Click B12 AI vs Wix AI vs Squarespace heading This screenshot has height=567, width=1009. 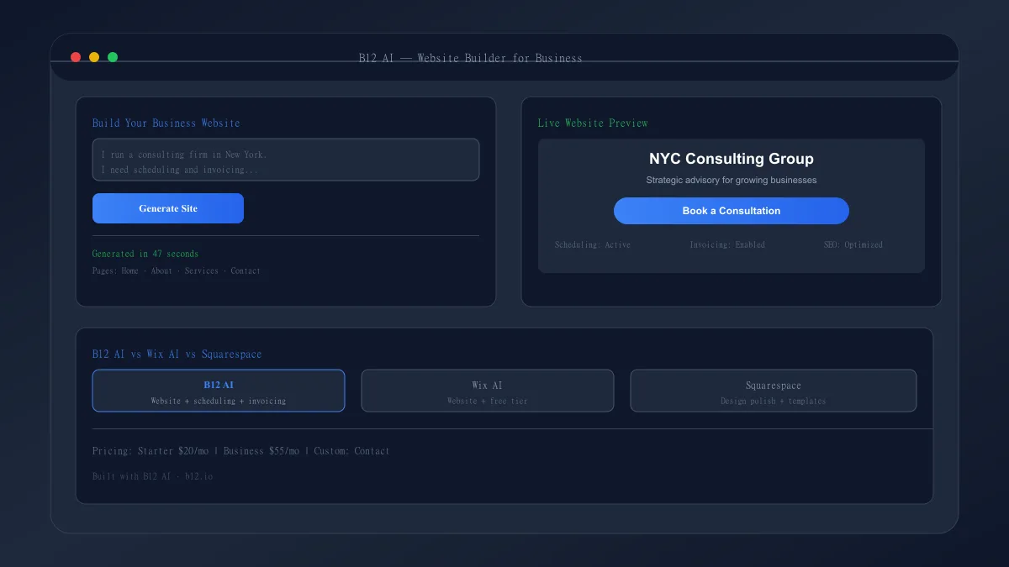tap(177, 354)
